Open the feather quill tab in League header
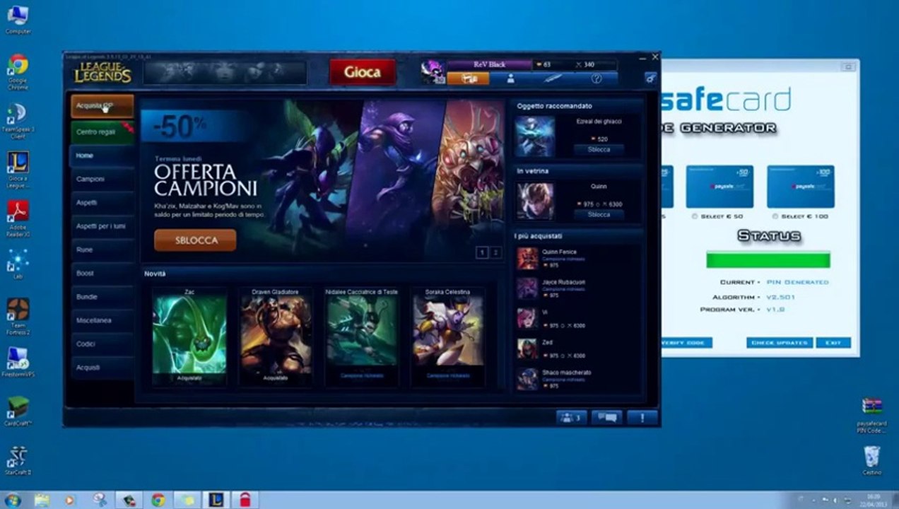The height and width of the screenshot is (509, 899). pyautogui.click(x=553, y=78)
